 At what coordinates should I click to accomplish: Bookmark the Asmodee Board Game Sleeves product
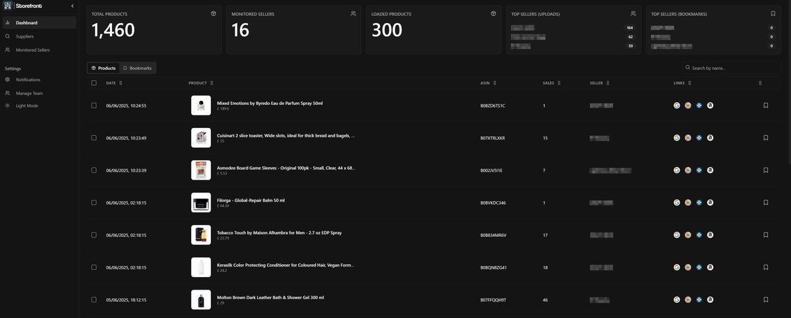[x=765, y=170]
